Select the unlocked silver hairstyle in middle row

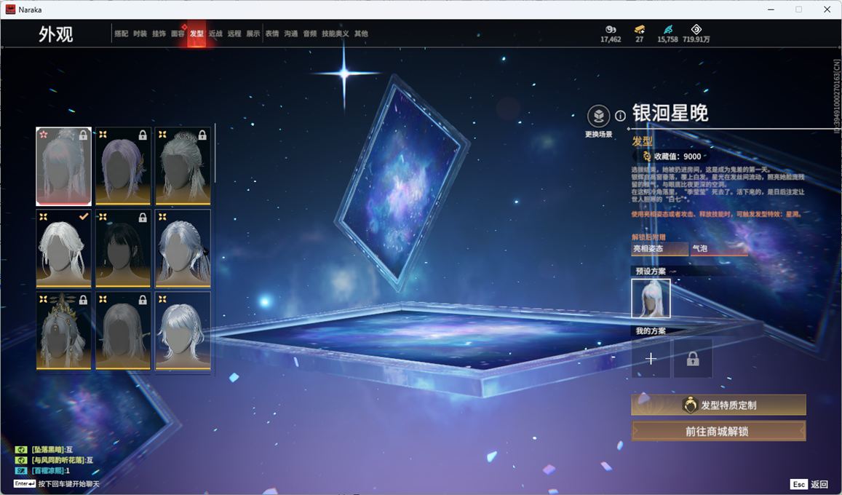click(183, 248)
